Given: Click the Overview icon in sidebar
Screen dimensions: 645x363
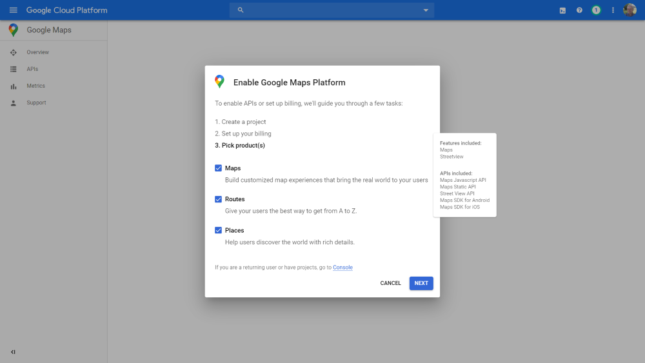Looking at the screenshot, I should point(13,53).
